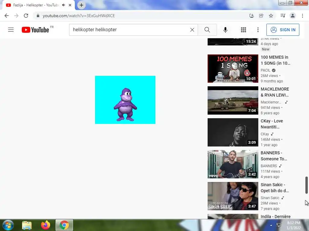Screen dimensions: 309x231
Task: Share this page via the share icon
Action: pos(261,16)
